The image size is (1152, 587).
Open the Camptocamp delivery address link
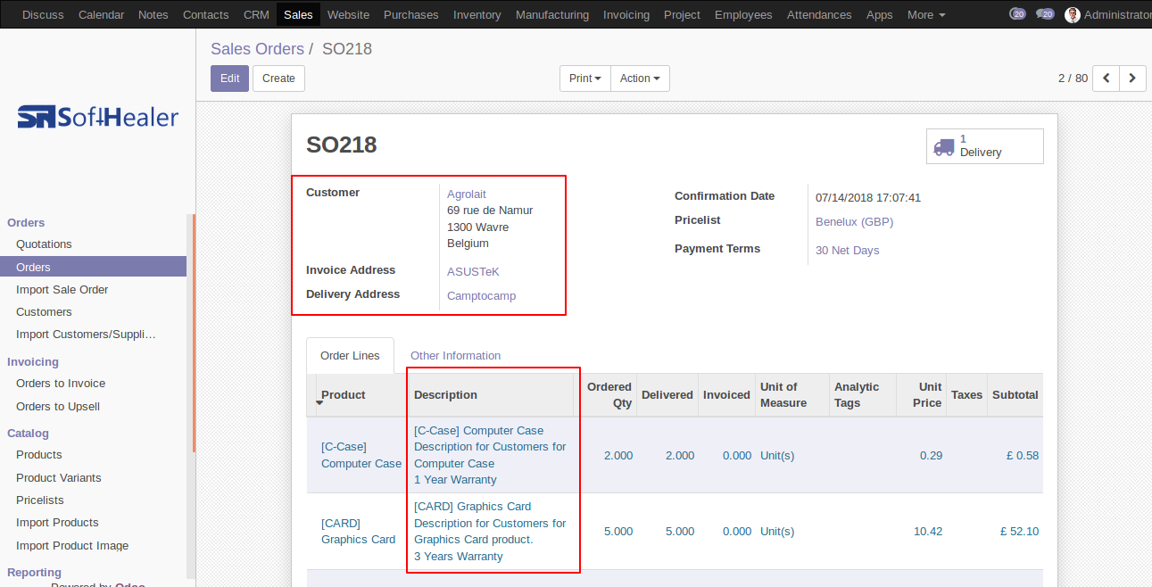pyautogui.click(x=481, y=295)
